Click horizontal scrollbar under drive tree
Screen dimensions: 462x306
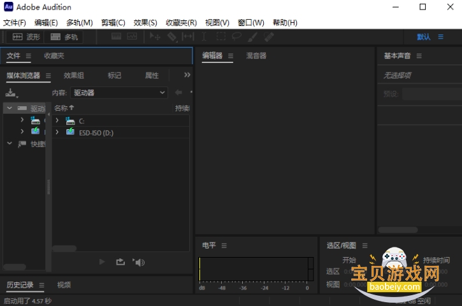click(x=15, y=267)
